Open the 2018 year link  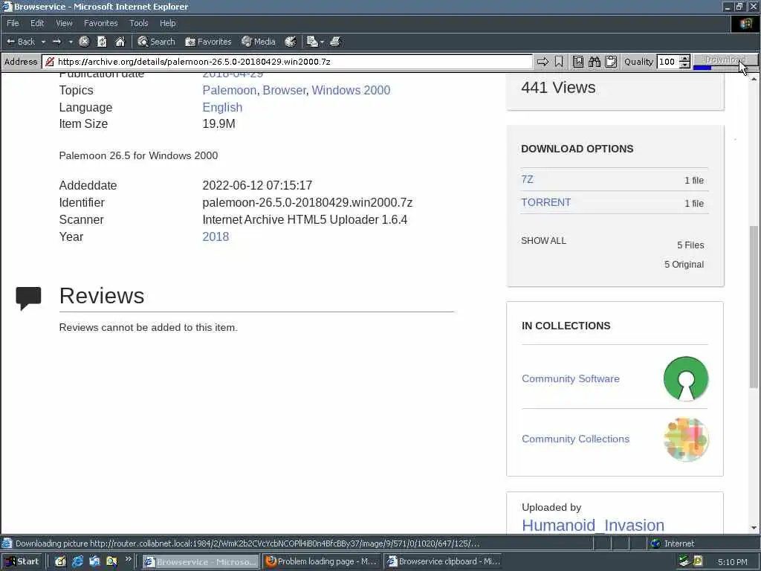coord(216,236)
